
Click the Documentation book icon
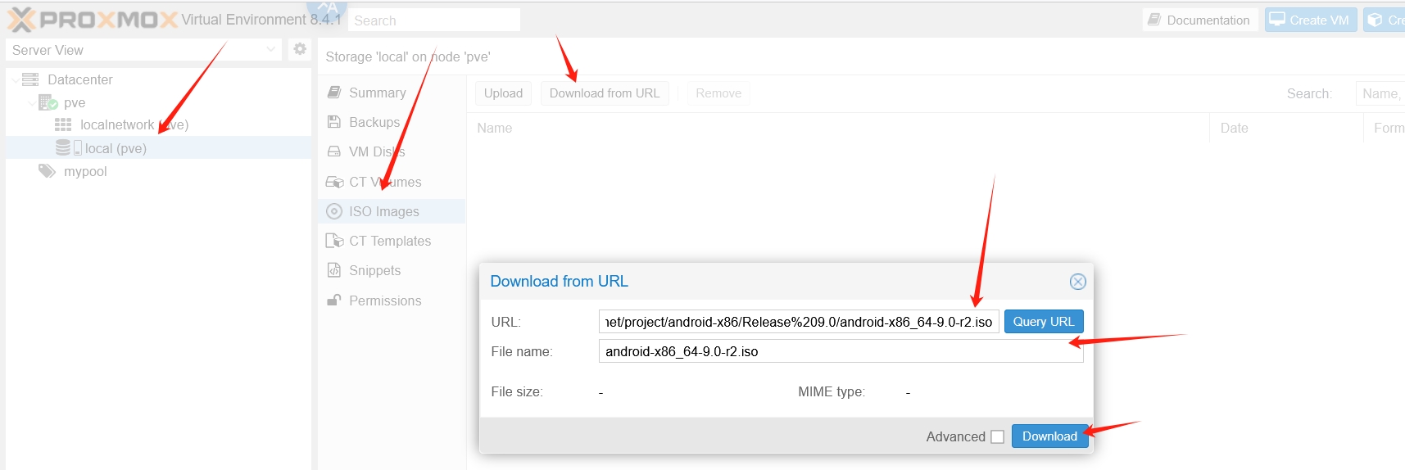pyautogui.click(x=1154, y=20)
